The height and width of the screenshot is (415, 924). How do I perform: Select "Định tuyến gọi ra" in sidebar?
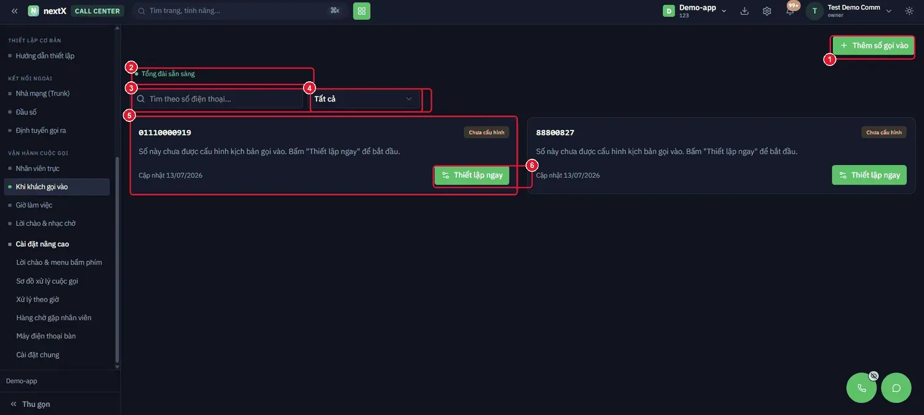tap(41, 131)
